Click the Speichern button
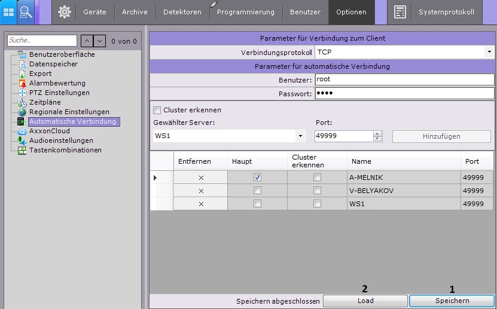This screenshot has height=309, width=497. click(x=452, y=301)
